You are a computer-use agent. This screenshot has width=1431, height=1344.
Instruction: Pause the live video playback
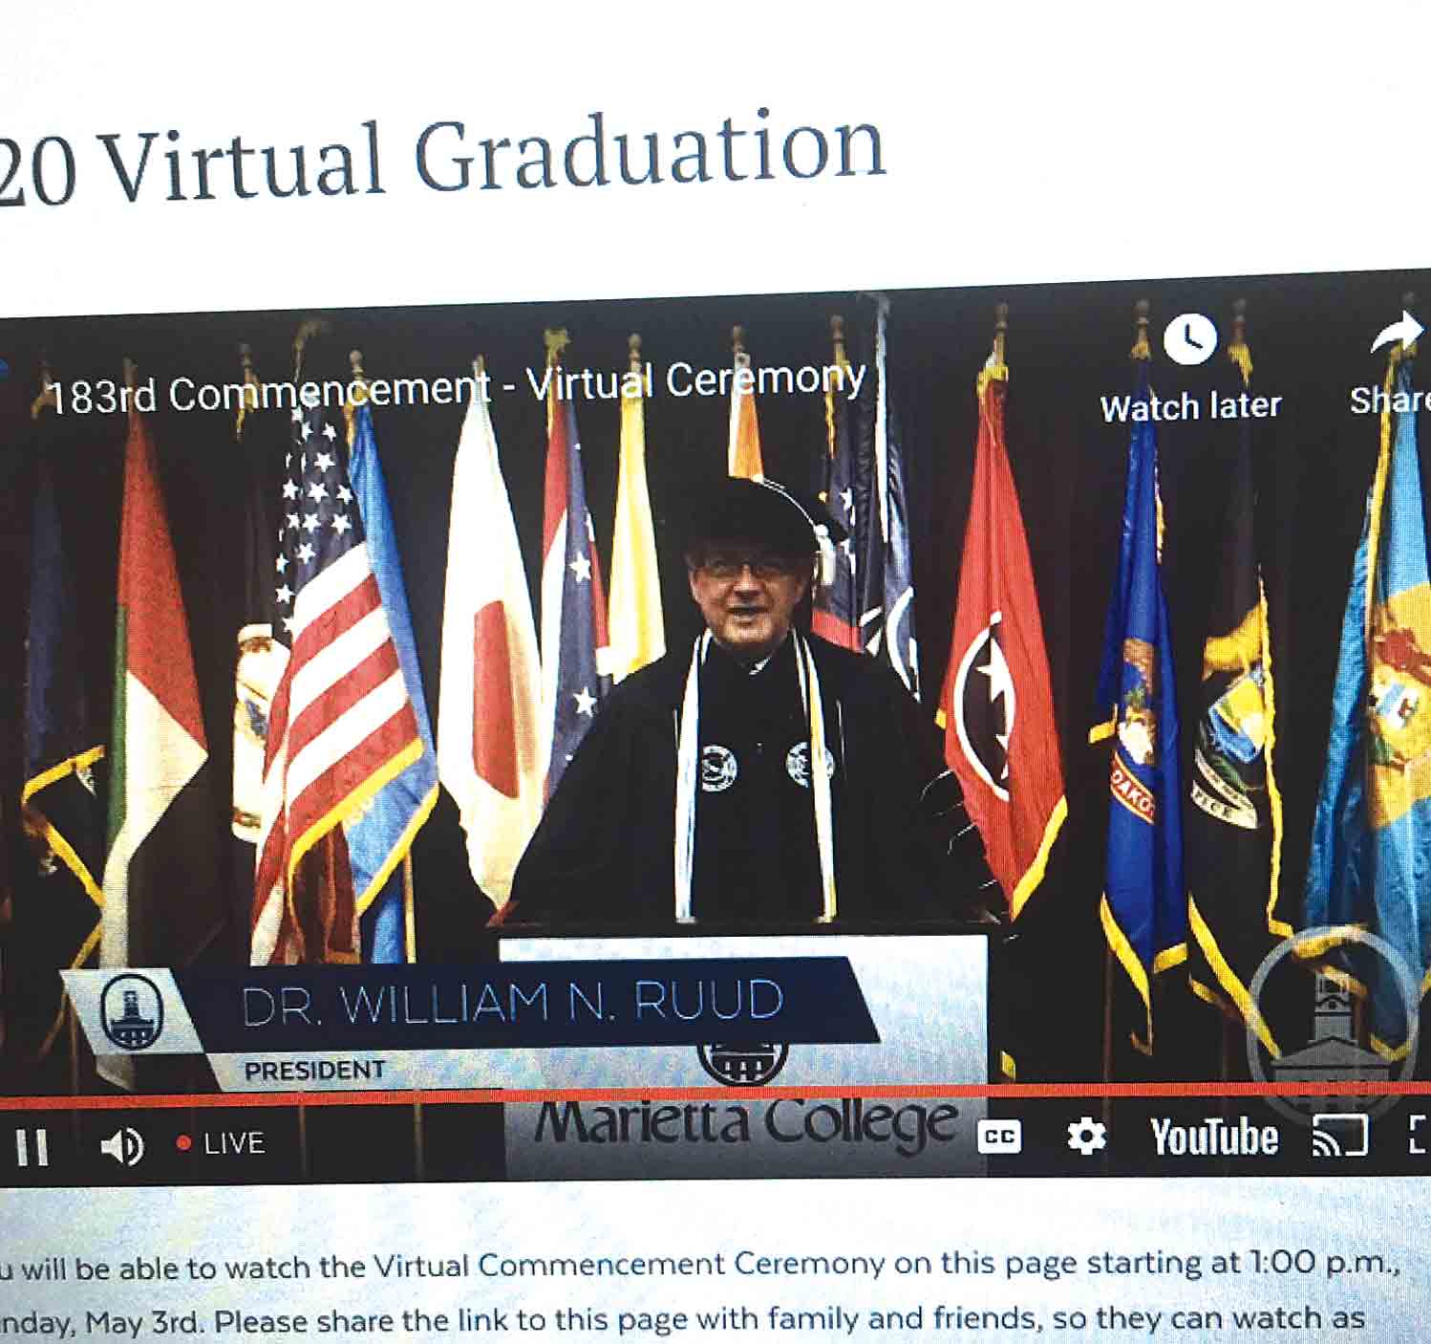[x=32, y=1147]
